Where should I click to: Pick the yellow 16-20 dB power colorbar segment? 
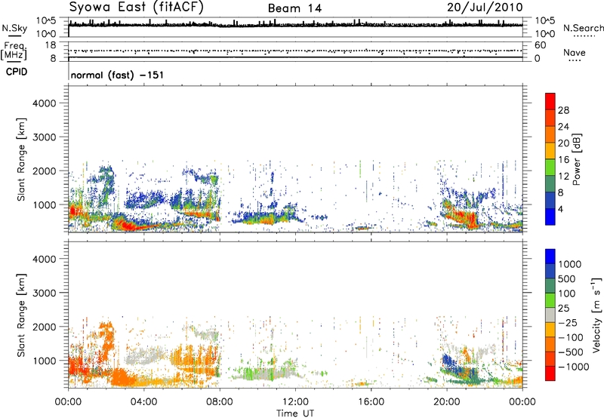(550, 151)
